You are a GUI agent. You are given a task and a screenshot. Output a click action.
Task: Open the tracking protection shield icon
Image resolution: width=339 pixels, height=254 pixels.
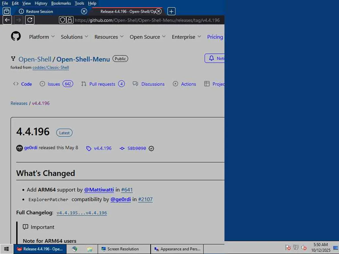63,20
